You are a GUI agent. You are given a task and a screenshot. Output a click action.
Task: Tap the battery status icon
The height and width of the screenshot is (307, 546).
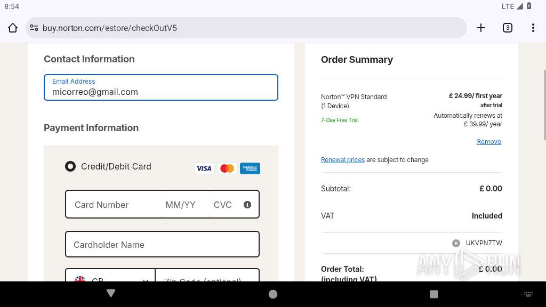click(529, 6)
